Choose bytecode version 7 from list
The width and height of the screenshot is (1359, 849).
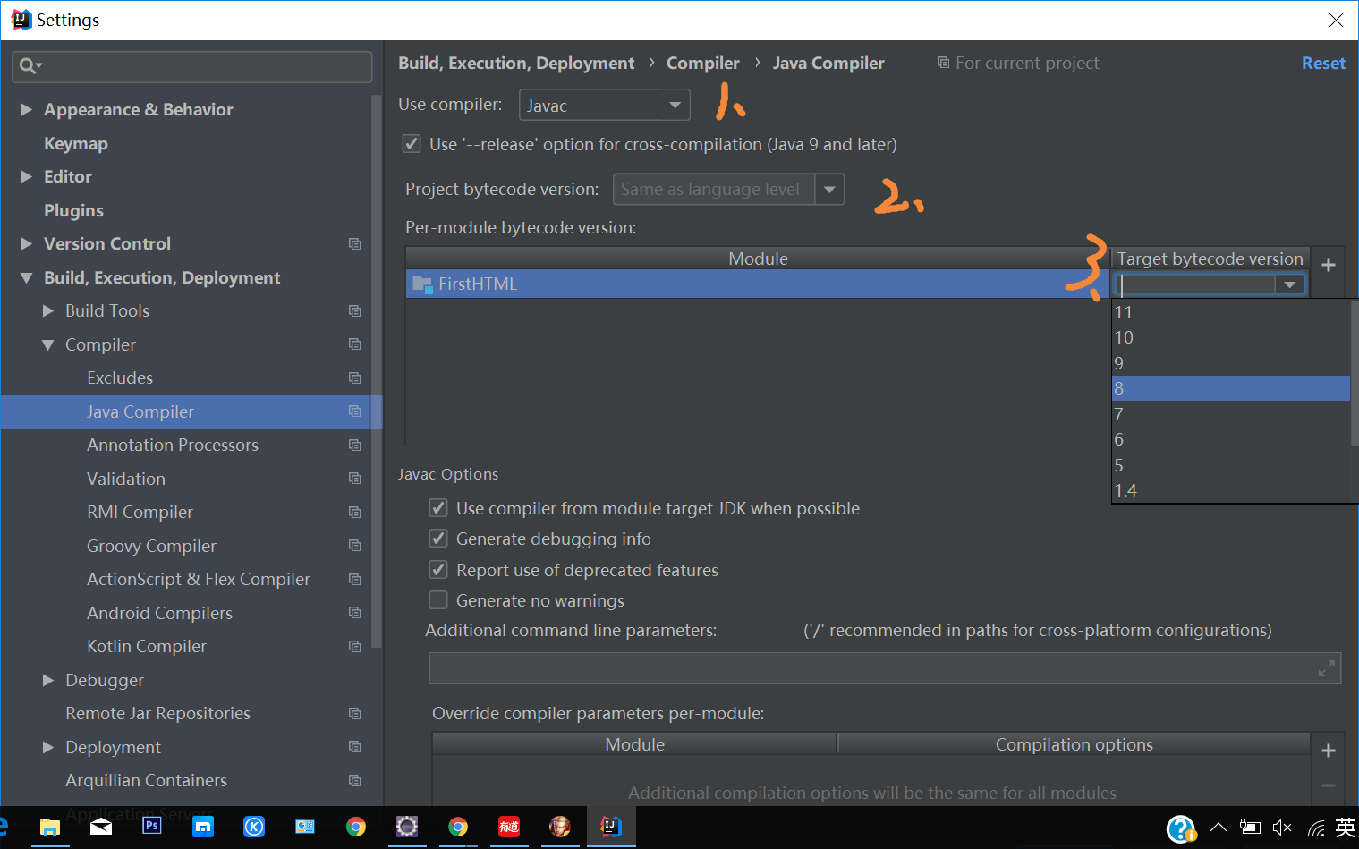point(1231,414)
